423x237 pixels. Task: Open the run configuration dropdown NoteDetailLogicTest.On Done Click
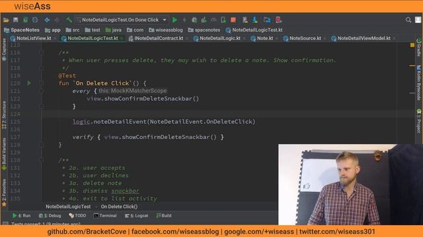click(121, 20)
